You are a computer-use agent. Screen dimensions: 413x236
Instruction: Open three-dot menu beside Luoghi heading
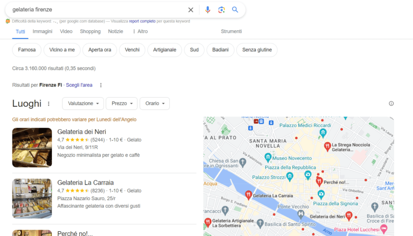click(49, 104)
